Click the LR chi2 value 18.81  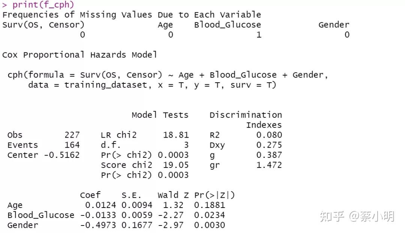(x=176, y=135)
